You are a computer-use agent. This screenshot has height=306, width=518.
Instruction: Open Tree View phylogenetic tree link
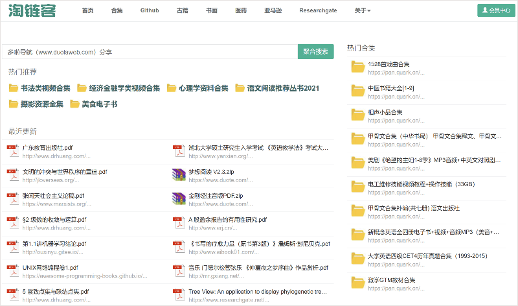(258, 292)
